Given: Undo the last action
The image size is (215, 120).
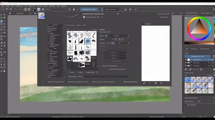Looking at the screenshot, I should [x=16, y=9].
